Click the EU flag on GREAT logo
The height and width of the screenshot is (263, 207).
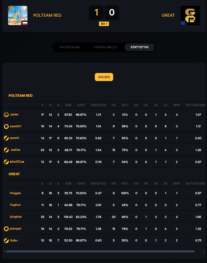183,23
